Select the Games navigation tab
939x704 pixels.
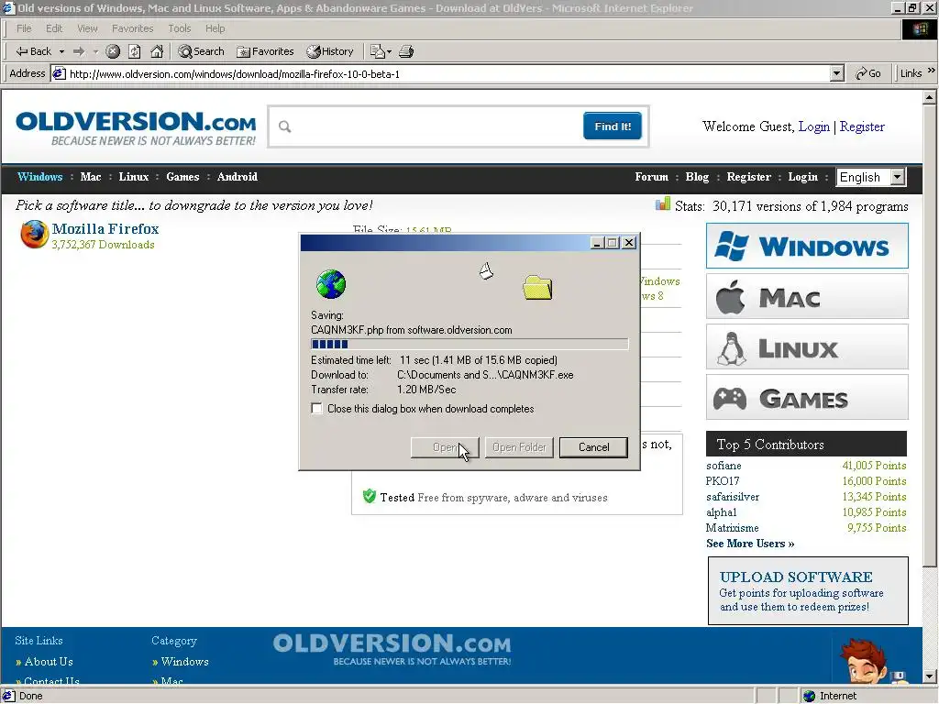182,177
